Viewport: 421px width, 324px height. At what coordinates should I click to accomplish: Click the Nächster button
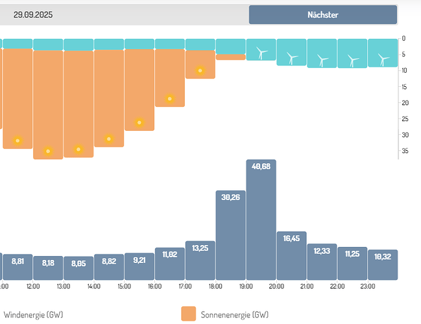tap(322, 14)
